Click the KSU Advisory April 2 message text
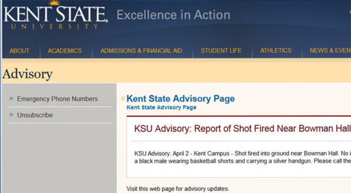 pyautogui.click(x=243, y=157)
